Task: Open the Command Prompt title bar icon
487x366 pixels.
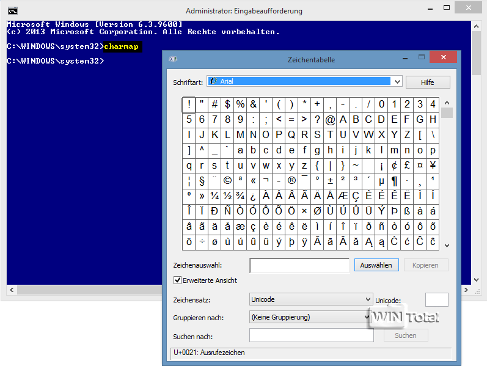Action: tap(12, 10)
